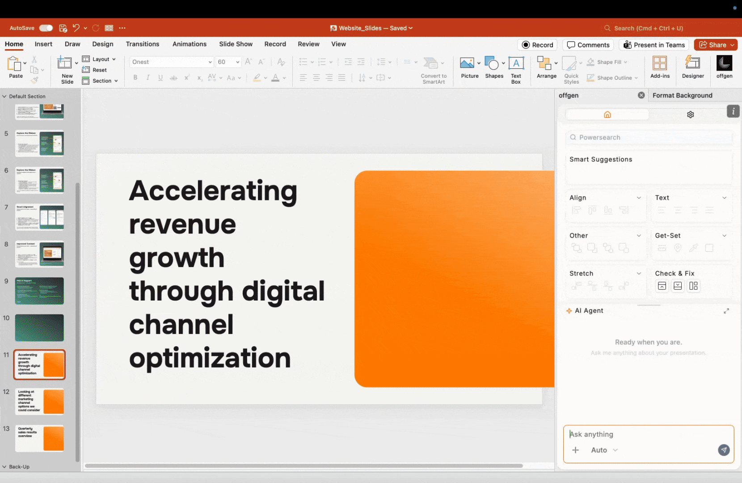Screen dimensions: 742x483
Task: Send the AI Agent message
Action: pyautogui.click(x=724, y=450)
